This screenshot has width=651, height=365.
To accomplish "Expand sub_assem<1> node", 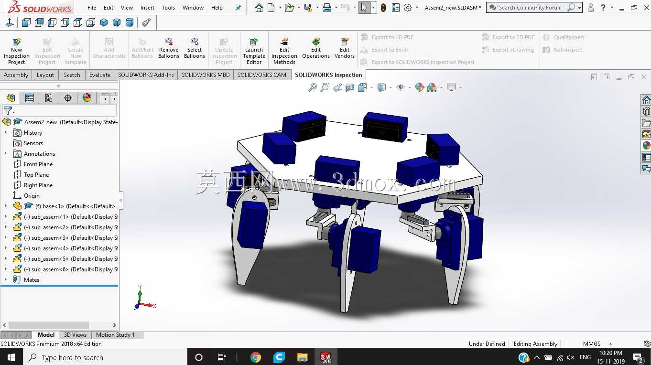I will point(6,217).
